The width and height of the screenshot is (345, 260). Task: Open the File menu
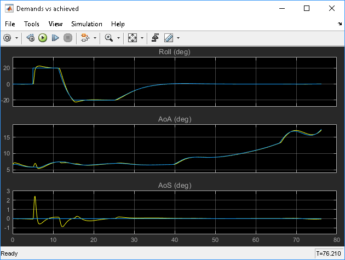(x=10, y=24)
